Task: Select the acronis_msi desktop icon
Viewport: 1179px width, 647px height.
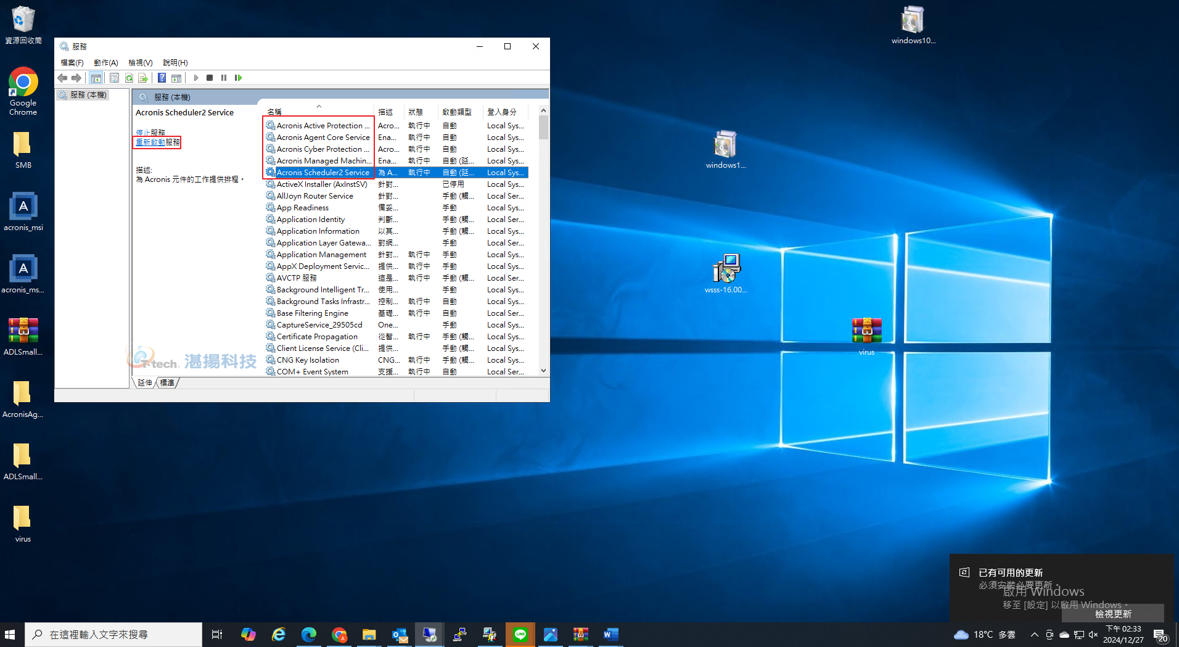Action: click(x=23, y=212)
